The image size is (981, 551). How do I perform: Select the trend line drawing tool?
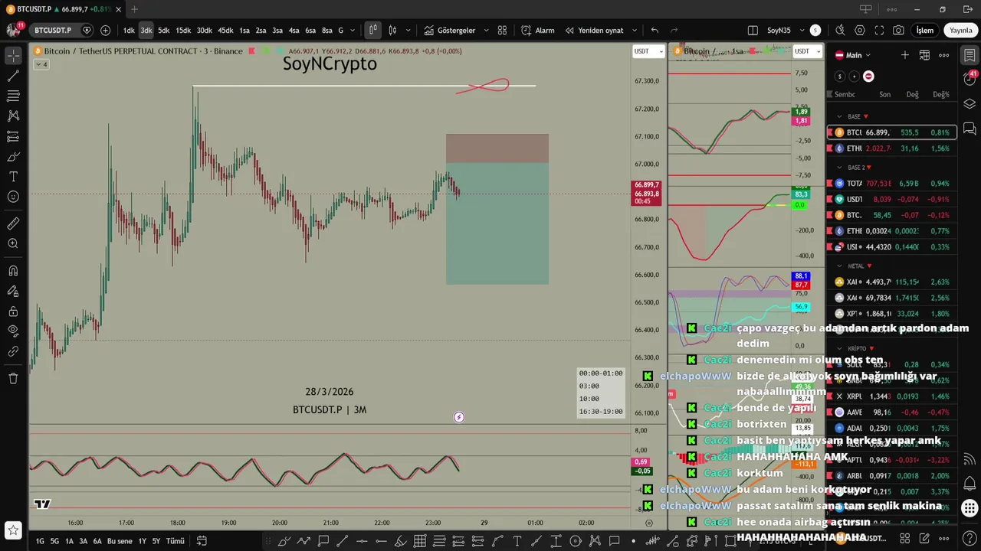13,76
